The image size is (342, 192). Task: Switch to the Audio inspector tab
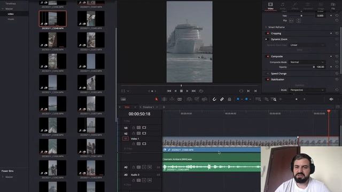(x=283, y=6)
